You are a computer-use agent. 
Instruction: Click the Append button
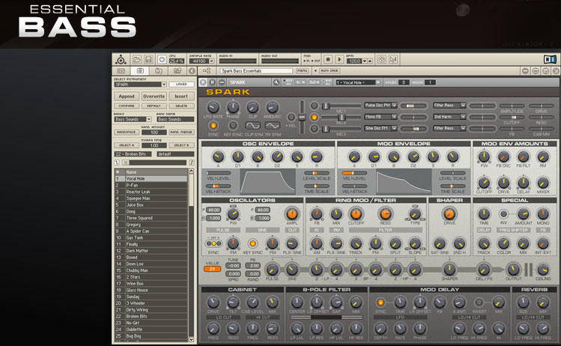[x=127, y=97]
